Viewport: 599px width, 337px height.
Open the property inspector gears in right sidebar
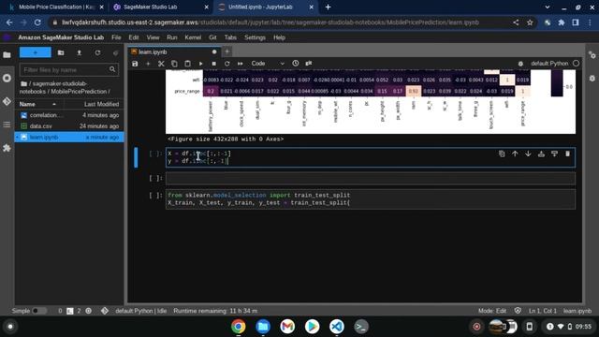coord(592,55)
